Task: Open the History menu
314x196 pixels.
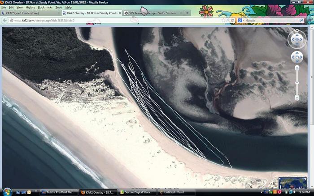Action: click(x=30, y=8)
